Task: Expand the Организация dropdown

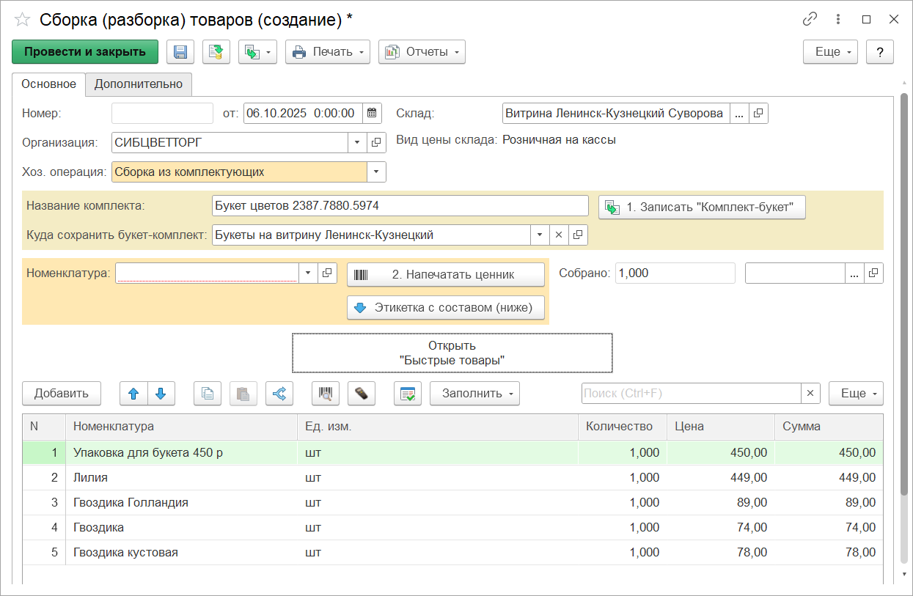Action: [x=357, y=142]
